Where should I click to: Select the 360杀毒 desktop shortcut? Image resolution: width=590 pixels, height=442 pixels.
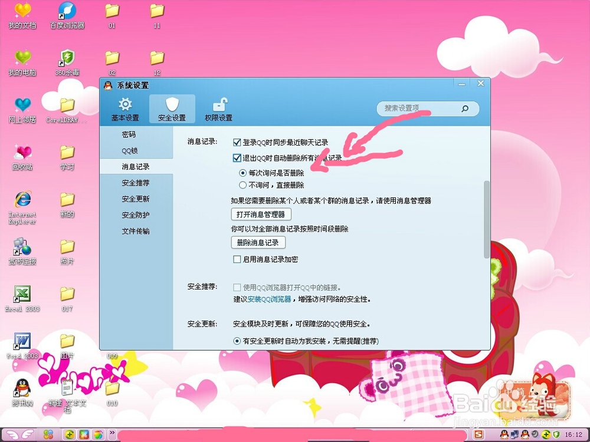[x=67, y=63]
